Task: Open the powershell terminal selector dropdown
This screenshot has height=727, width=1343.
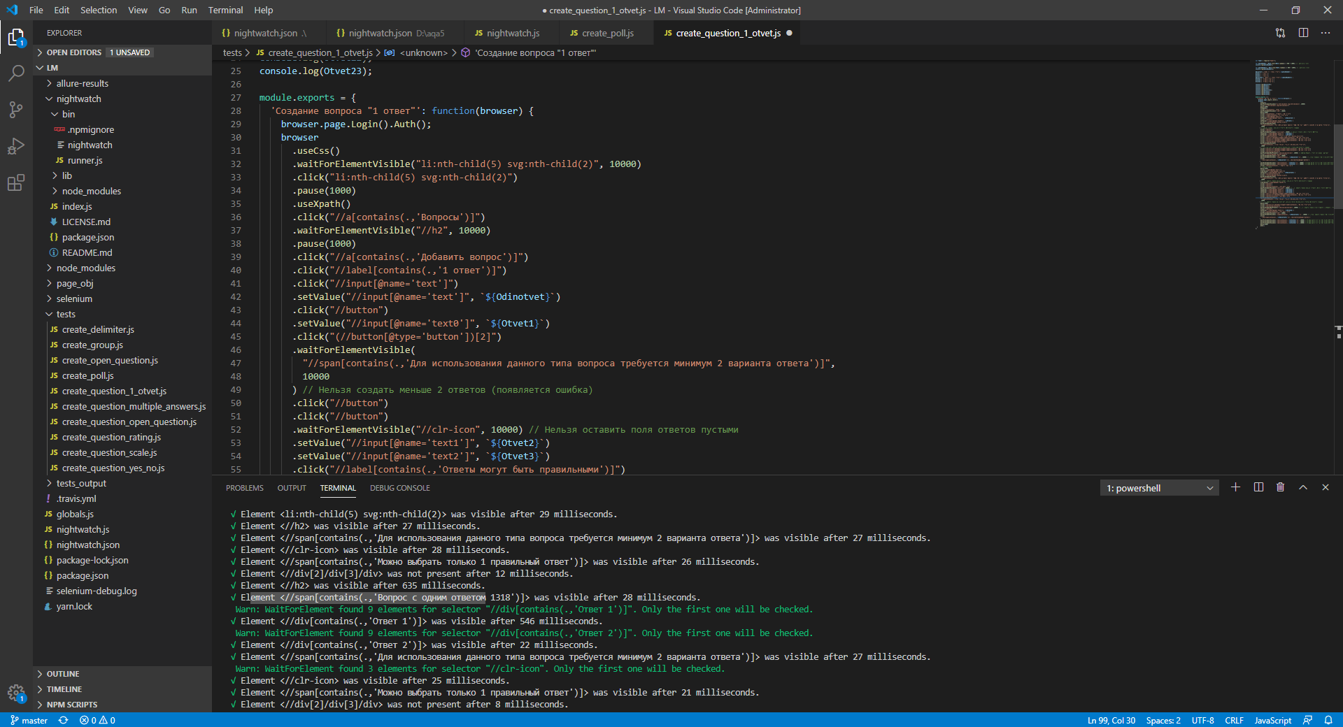Action: (1159, 488)
